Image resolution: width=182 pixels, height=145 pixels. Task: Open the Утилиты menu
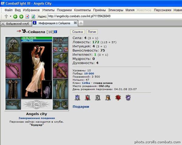tap(48, 10)
